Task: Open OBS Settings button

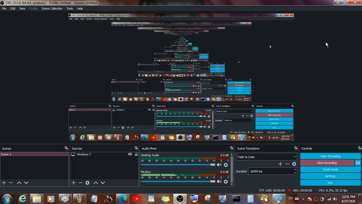Action: 331,176
